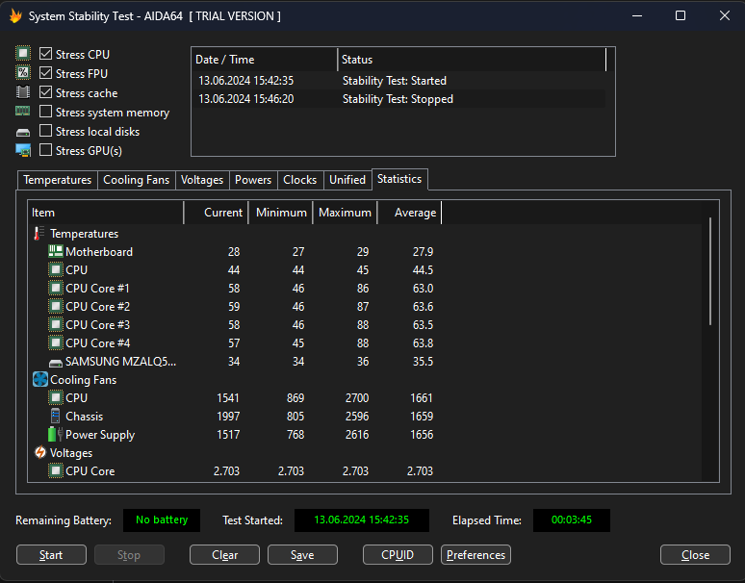745x583 pixels.
Task: Click the Test Started value 13.06.2024 15:42:35
Action: coord(362,520)
